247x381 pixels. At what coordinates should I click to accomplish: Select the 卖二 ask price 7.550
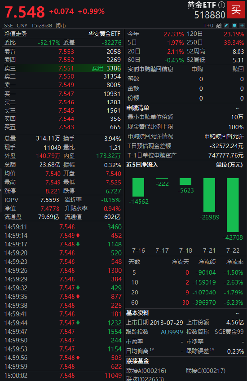tap(66, 77)
